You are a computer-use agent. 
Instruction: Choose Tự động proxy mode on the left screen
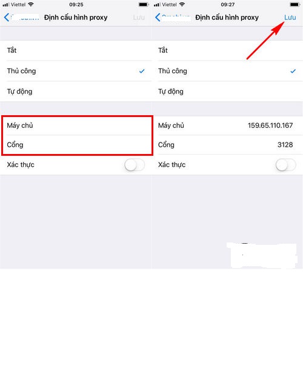tap(76, 92)
